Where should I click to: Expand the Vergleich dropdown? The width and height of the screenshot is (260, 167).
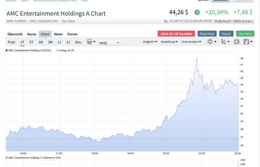click(150, 42)
